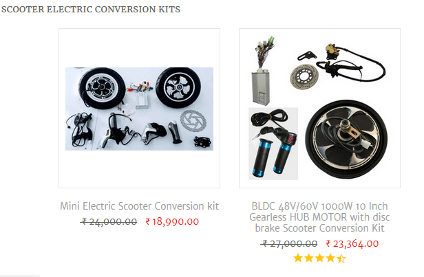Open the Mini Electric Scooter Conversion kit title
This screenshot has width=424, height=277.
pos(139,206)
